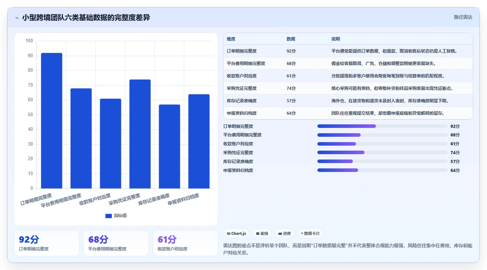487x270 pixels.
Task: Click the 申报资料归档度 bar in the chart
Action: [199, 141]
